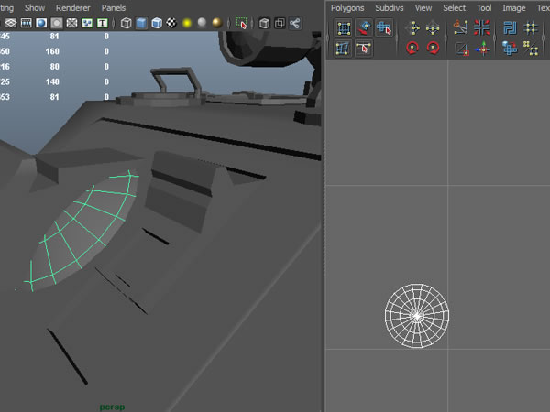Click the persp camera label

pyautogui.click(x=112, y=407)
